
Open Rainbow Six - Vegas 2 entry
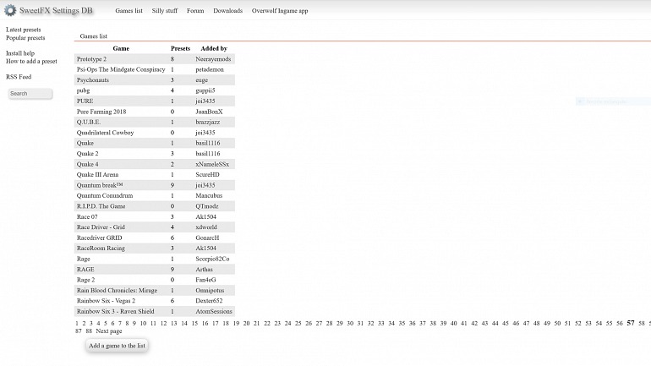click(x=106, y=301)
